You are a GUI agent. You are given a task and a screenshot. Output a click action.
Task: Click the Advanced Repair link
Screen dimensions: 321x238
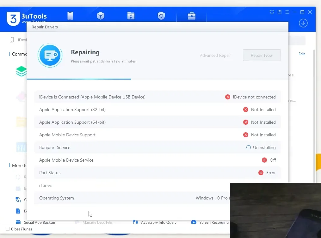215,55
